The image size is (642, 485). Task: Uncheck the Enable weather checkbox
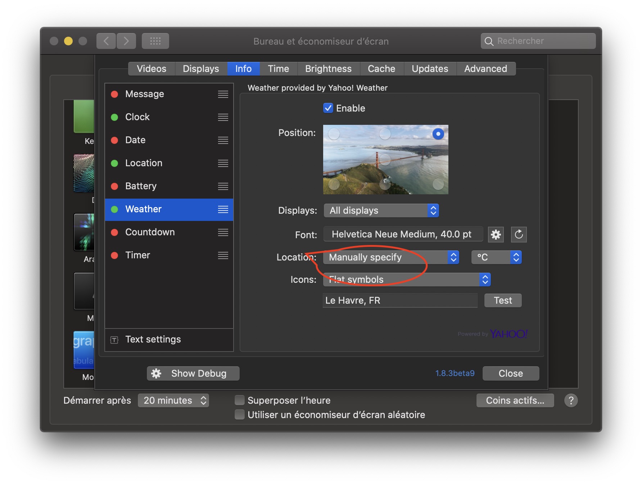pyautogui.click(x=328, y=108)
